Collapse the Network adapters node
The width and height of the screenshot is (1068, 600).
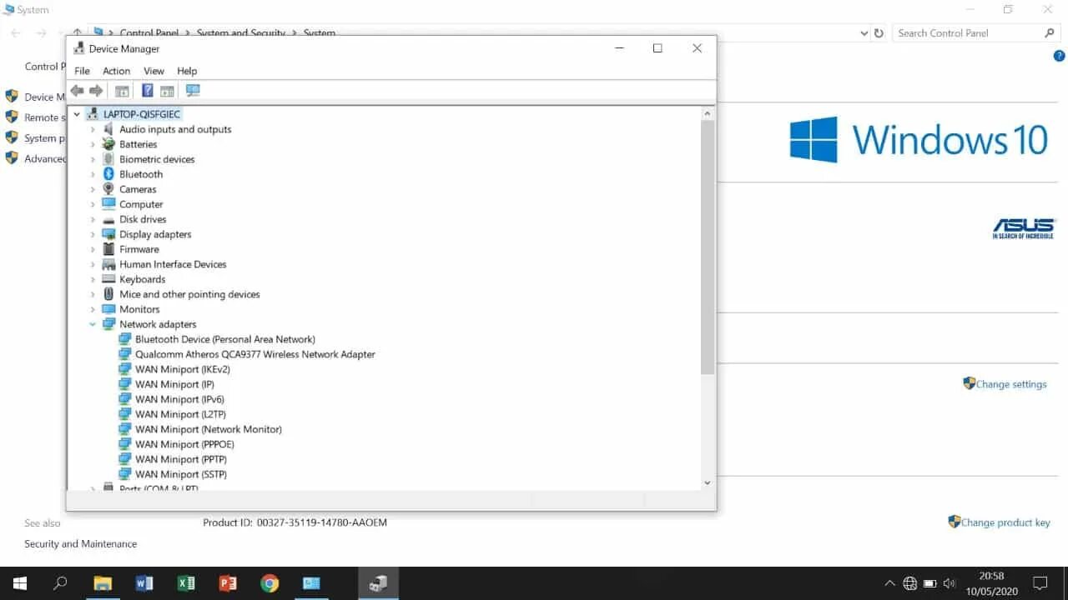coord(93,324)
